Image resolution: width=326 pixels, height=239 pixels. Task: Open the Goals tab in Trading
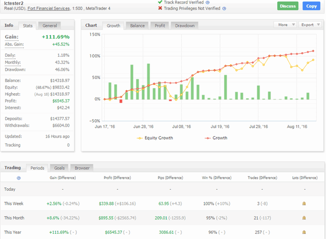(x=59, y=168)
